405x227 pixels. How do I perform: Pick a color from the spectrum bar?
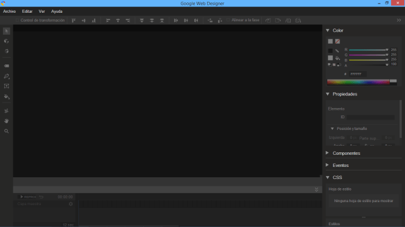click(x=358, y=83)
